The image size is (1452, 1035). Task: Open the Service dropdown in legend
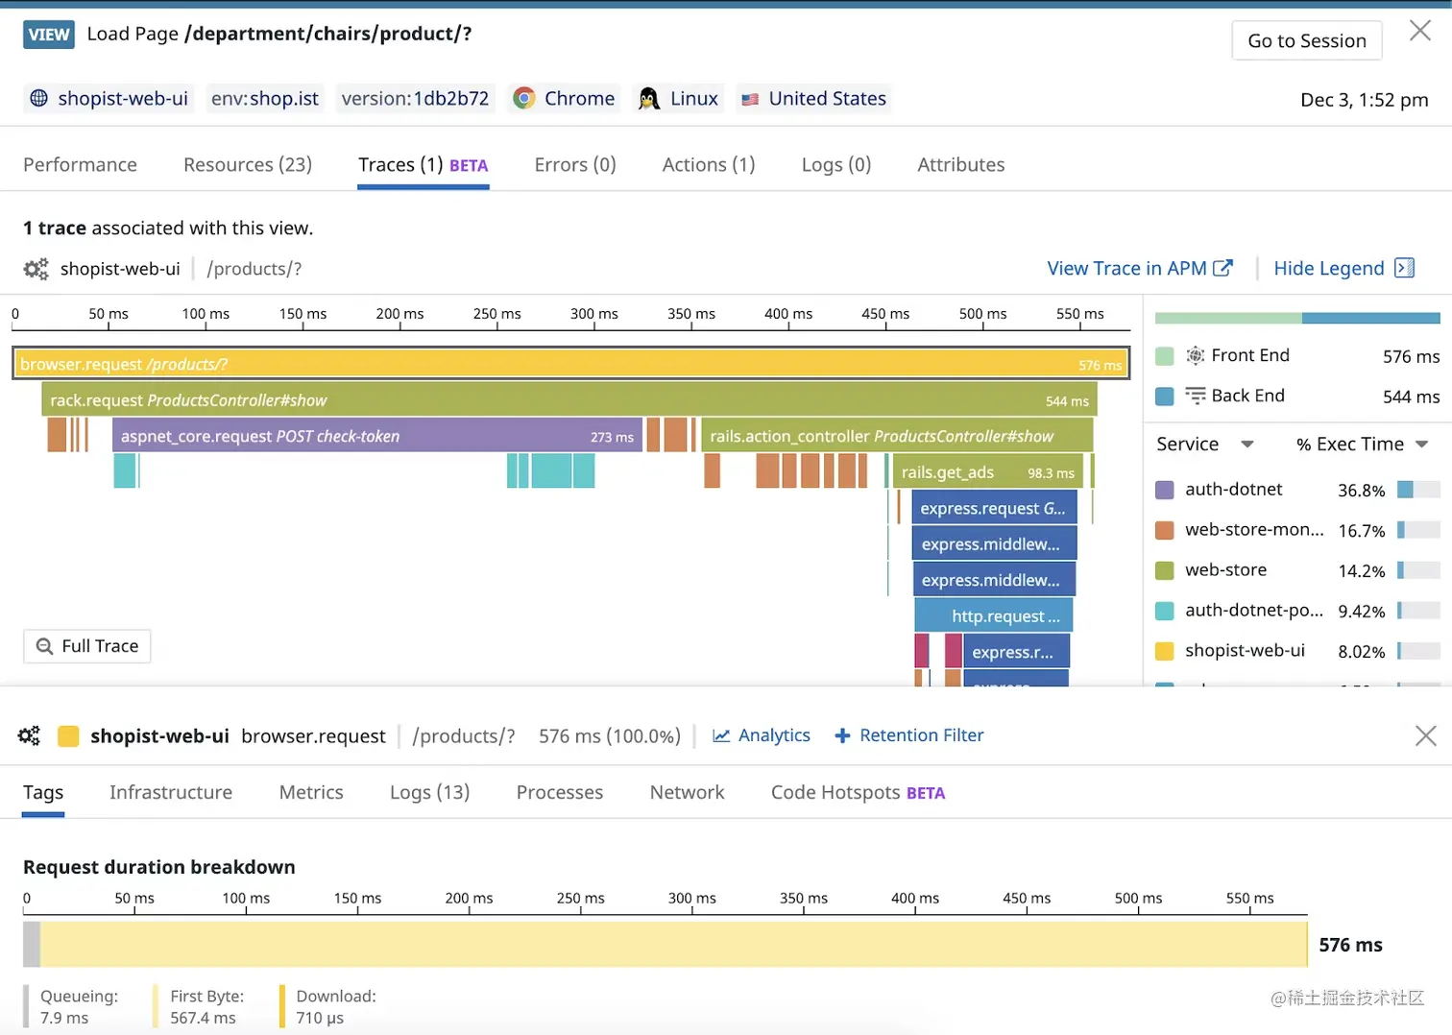(x=1205, y=444)
